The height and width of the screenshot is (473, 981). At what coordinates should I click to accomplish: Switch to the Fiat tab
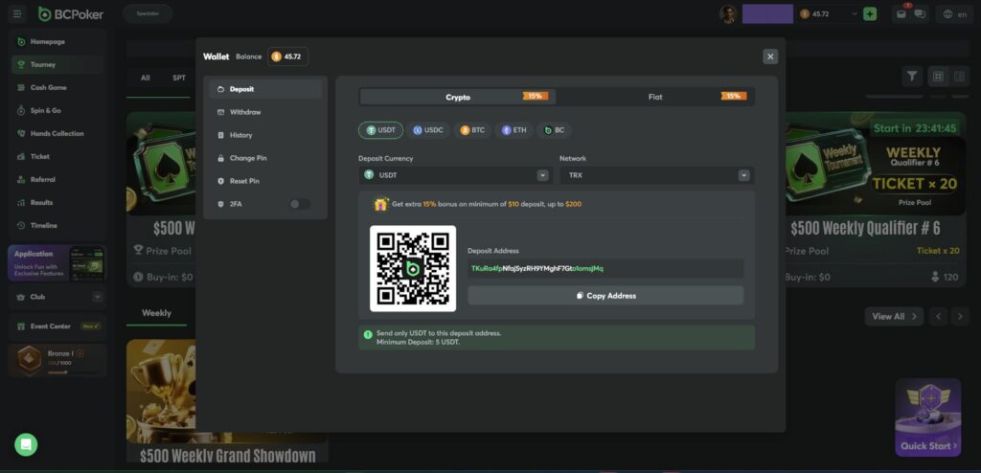pos(655,97)
